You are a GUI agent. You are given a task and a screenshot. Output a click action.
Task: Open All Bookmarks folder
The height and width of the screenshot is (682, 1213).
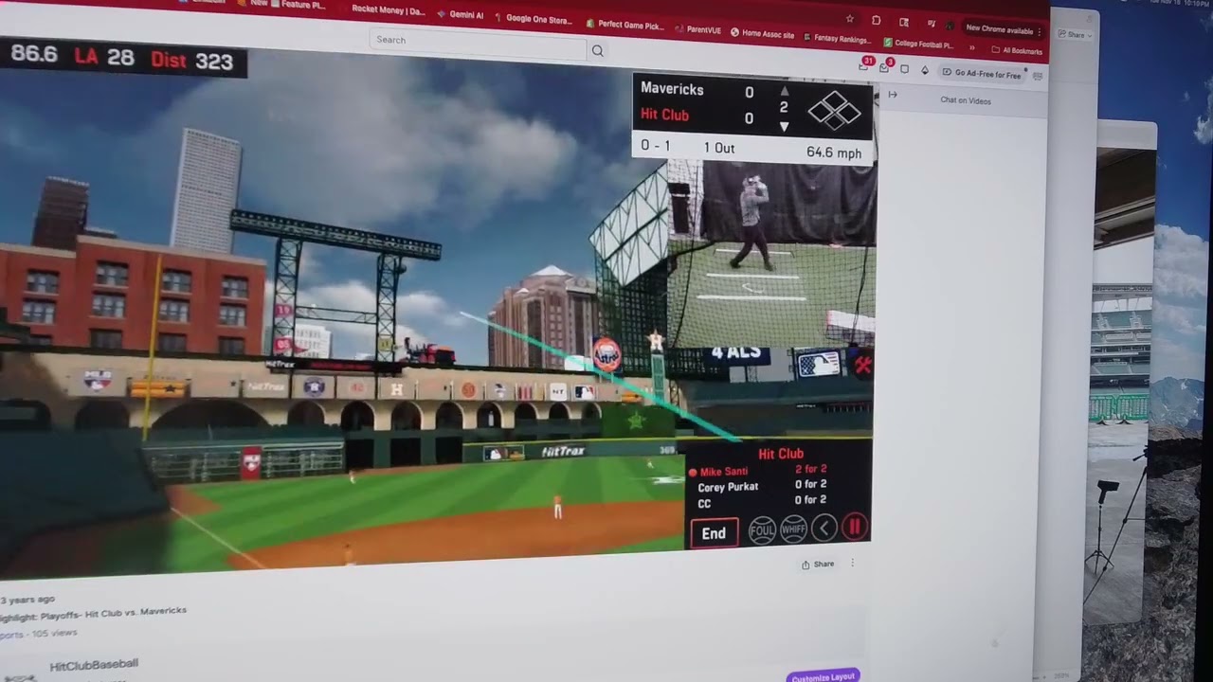pos(1017,50)
